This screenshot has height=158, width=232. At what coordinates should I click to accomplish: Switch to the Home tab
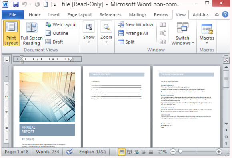(x=35, y=15)
